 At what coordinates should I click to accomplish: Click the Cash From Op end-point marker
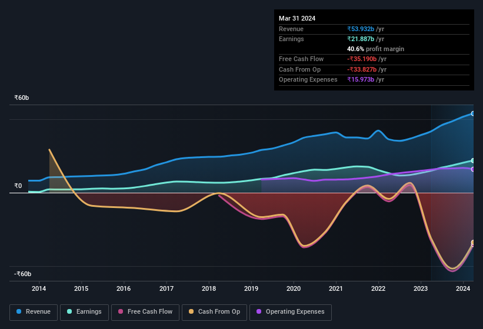472,243
